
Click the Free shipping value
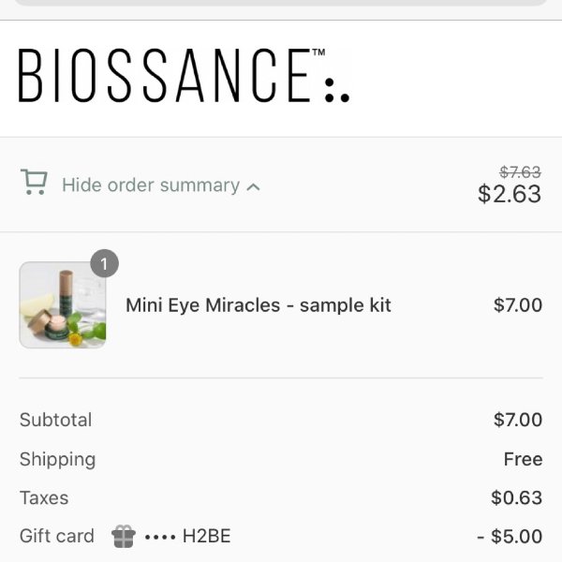(x=523, y=459)
